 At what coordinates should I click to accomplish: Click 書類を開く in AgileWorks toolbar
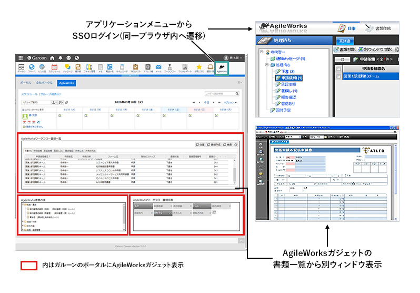coord(345,50)
